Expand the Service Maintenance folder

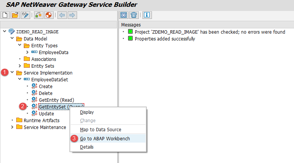[x=12, y=127]
